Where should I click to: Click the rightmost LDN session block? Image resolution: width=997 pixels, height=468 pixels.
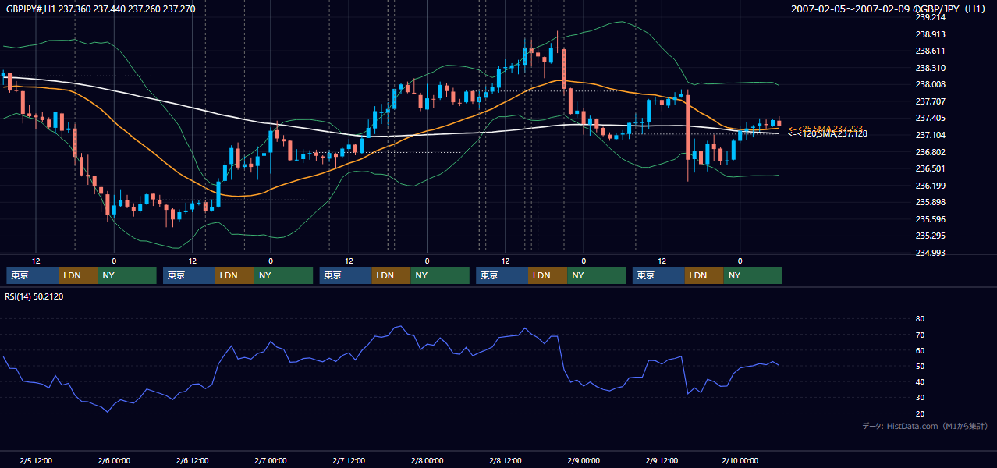point(704,275)
